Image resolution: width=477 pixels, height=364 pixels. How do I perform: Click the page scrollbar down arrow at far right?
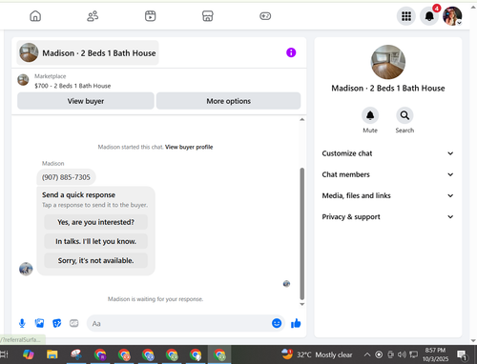click(x=473, y=341)
